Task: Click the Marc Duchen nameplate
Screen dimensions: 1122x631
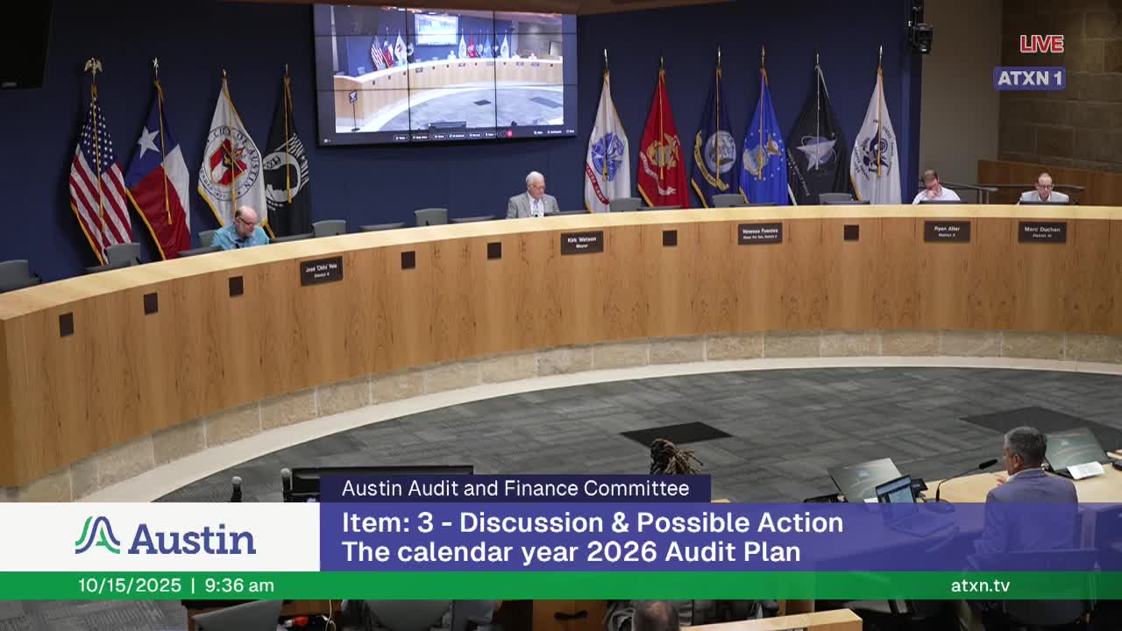Action: coord(1042,232)
